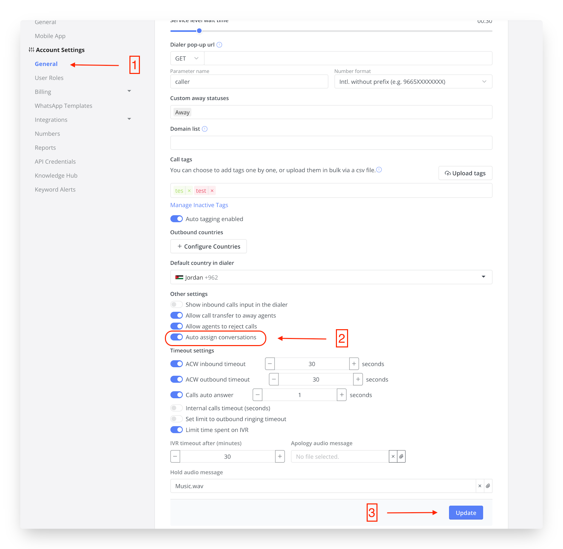563x549 pixels.
Task: Enable Show inbound calls input in dialer
Action: [176, 305]
